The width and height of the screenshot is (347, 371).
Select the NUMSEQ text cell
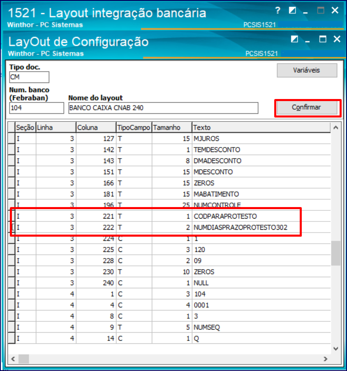[x=261, y=328]
